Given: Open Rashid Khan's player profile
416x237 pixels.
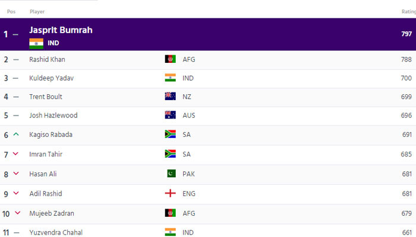Looking at the screenshot, I should (47, 59).
